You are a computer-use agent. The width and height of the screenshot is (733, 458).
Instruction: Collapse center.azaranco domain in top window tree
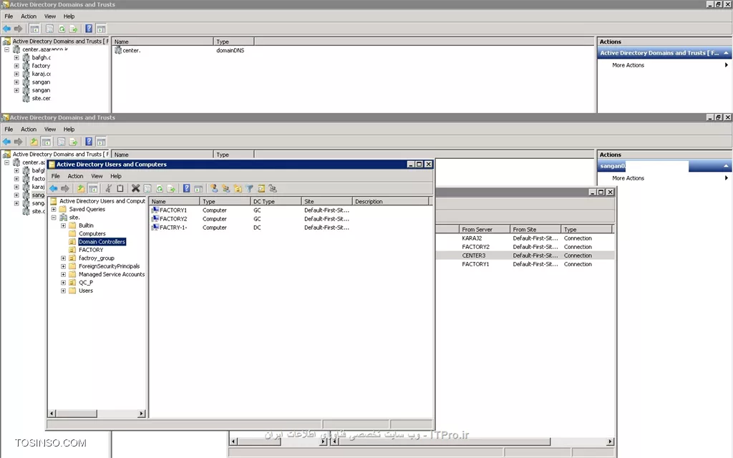pyautogui.click(x=7, y=49)
